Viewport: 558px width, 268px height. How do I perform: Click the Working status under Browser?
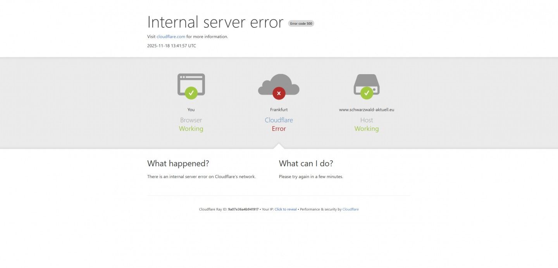(191, 129)
